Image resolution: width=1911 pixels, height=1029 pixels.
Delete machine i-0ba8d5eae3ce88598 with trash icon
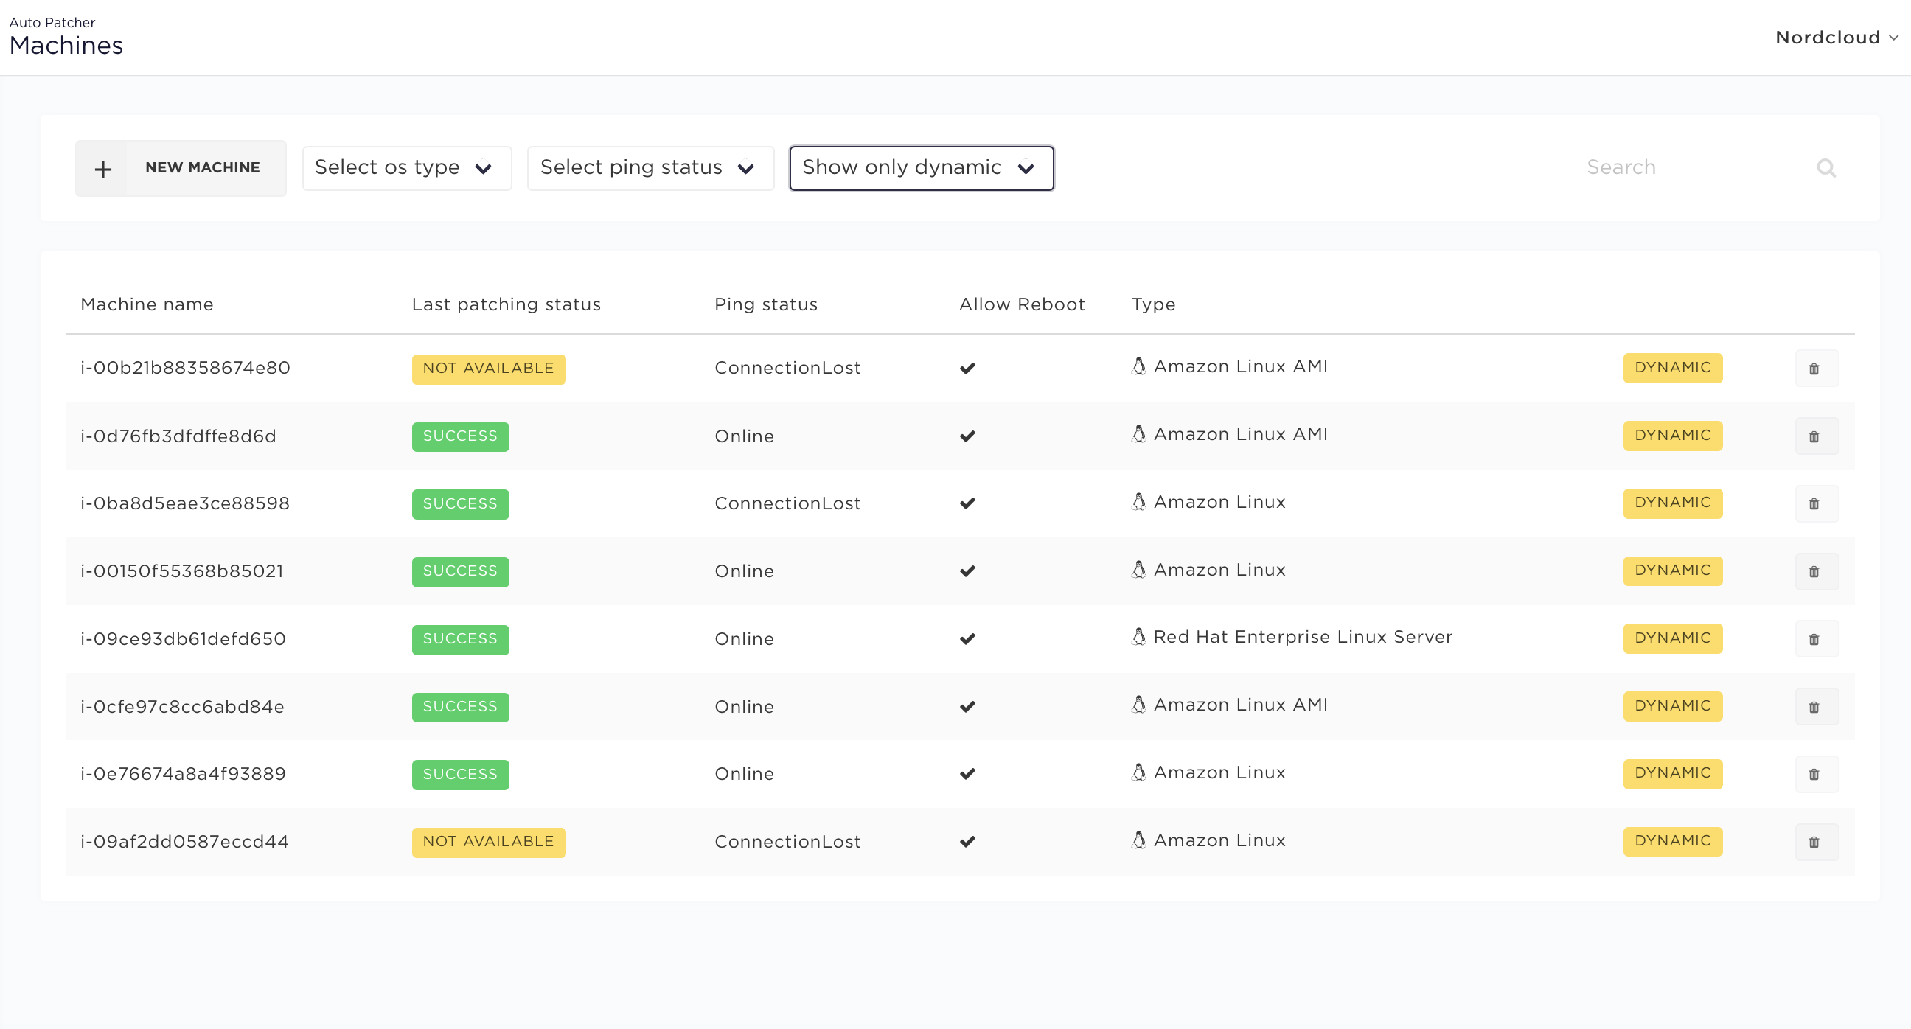tap(1816, 503)
